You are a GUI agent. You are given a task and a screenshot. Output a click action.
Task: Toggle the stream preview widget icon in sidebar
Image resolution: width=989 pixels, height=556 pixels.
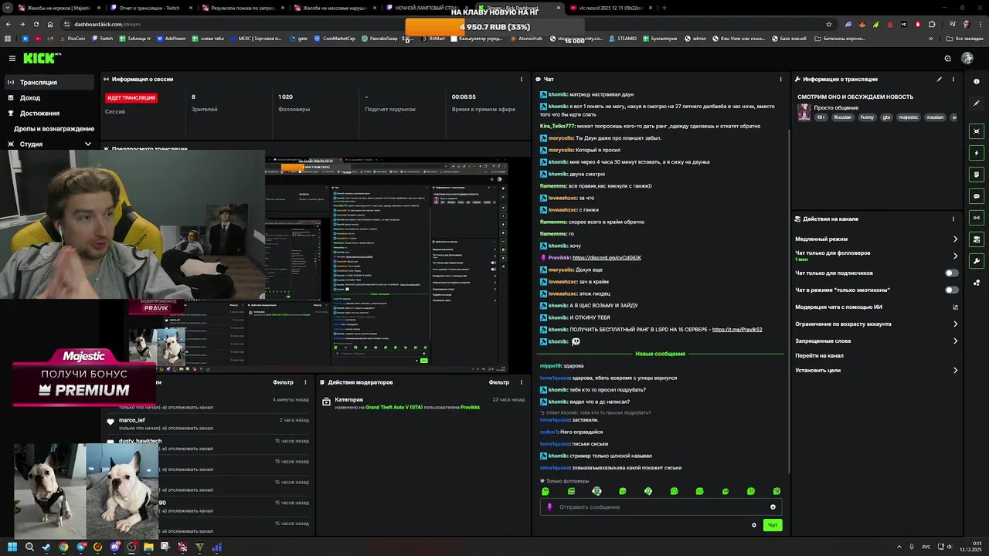pyautogui.click(x=977, y=131)
